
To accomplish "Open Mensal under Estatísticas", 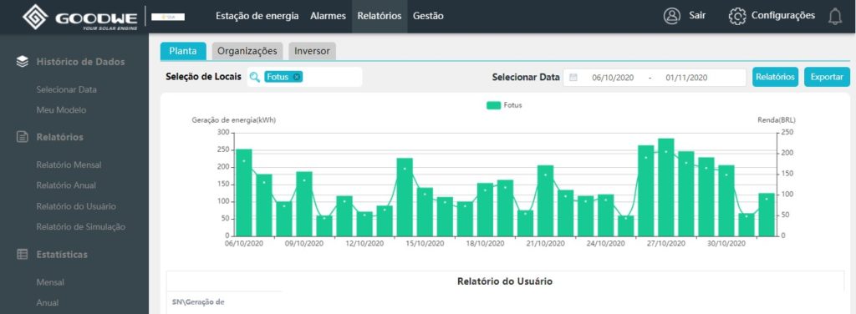I will (x=49, y=282).
